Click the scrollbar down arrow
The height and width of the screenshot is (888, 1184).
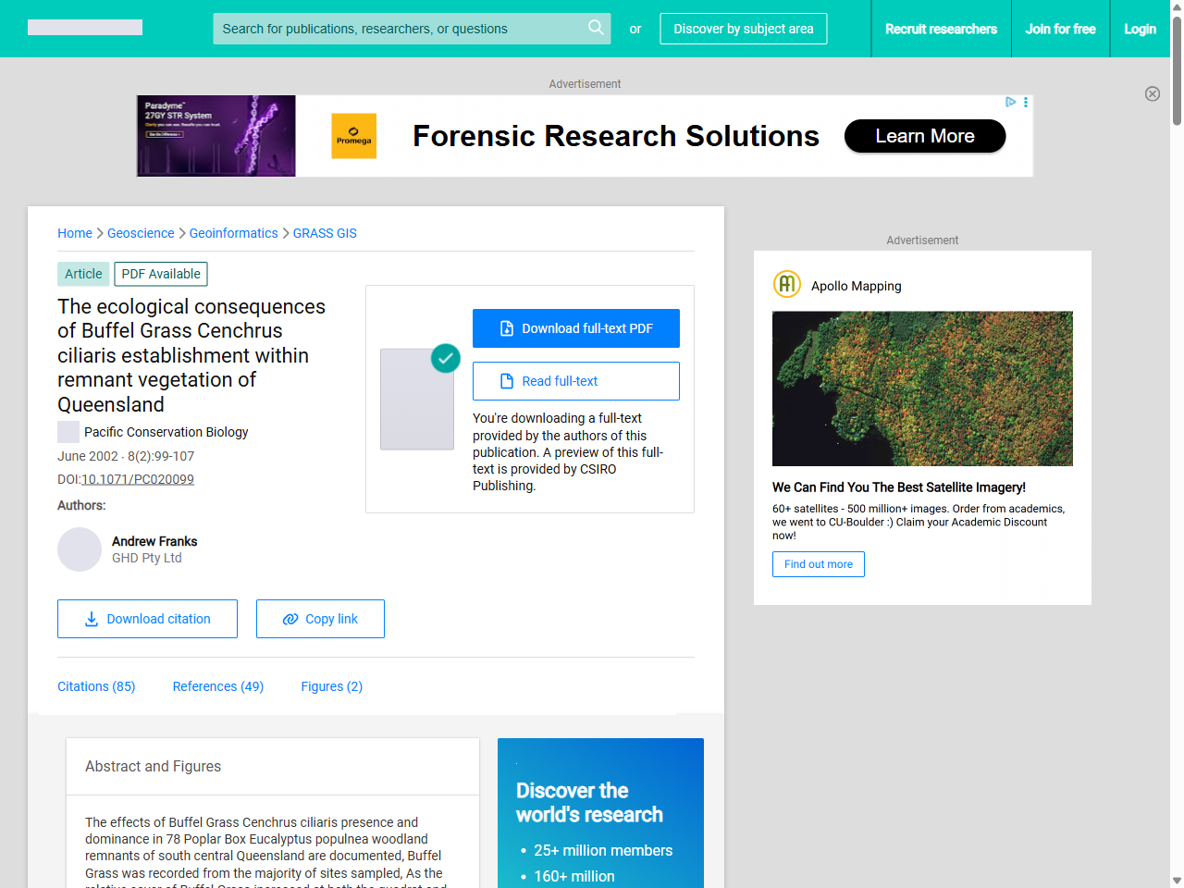(1176, 880)
